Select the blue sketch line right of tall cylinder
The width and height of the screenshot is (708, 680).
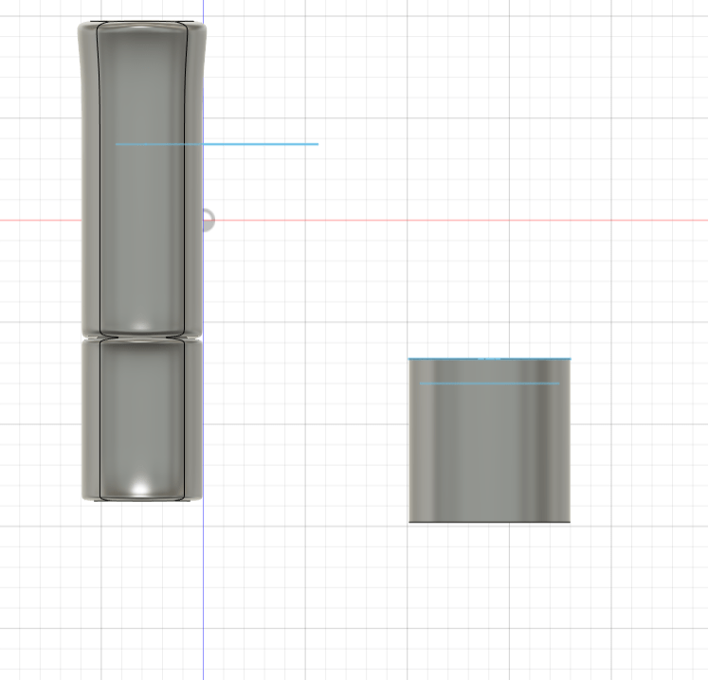pos(265,144)
